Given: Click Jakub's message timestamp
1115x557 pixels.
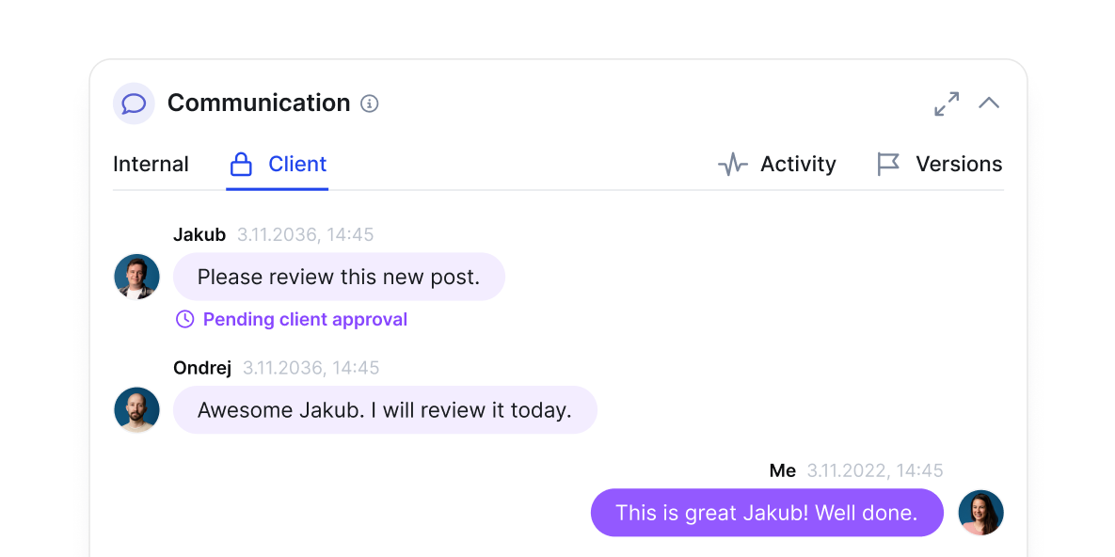Looking at the screenshot, I should click(305, 234).
